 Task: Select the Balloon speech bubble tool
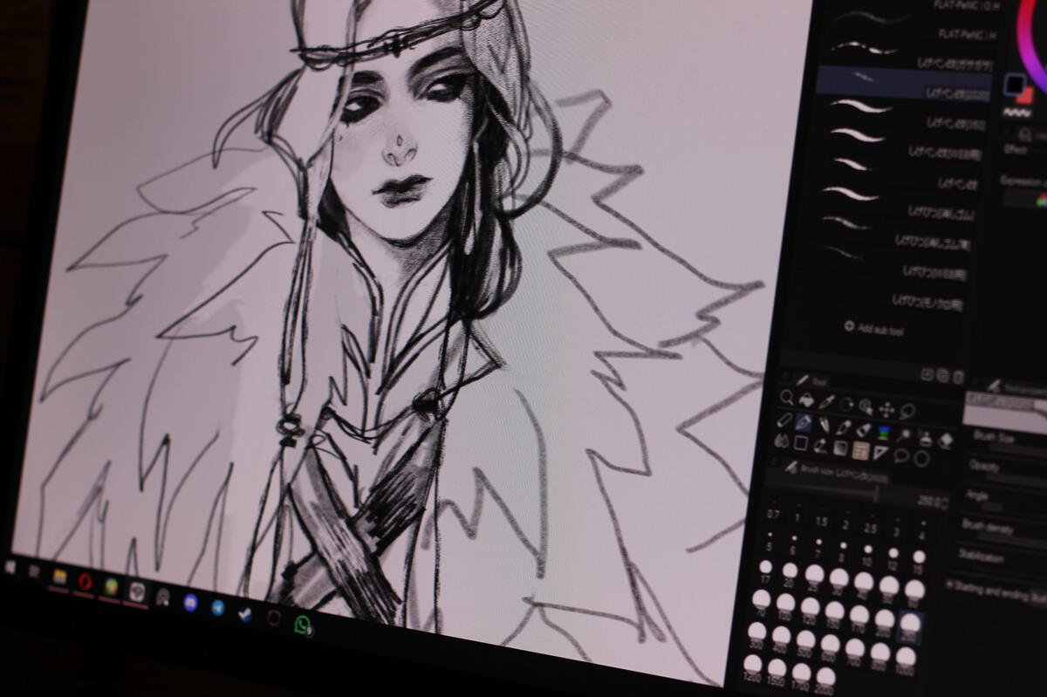(x=901, y=454)
